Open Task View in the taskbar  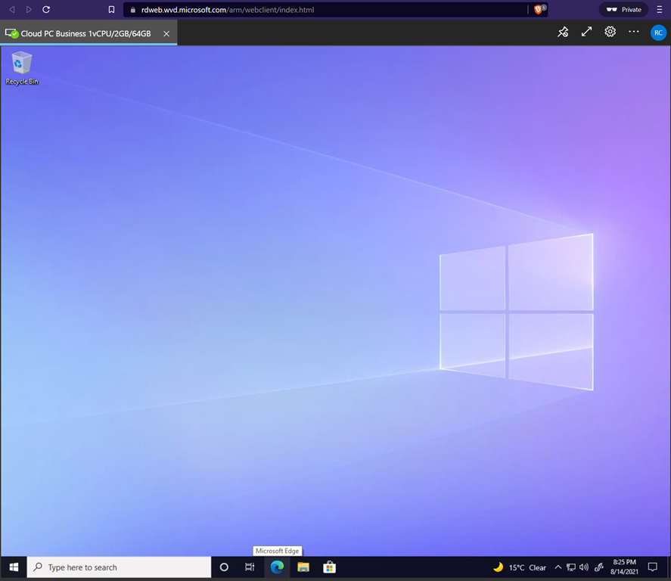[250, 567]
